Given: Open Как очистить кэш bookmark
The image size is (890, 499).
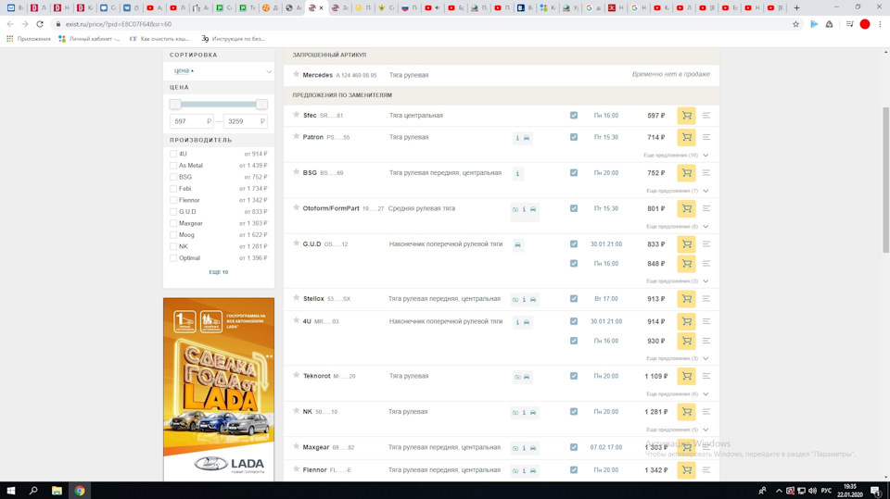Looking at the screenshot, I should click(x=159, y=39).
